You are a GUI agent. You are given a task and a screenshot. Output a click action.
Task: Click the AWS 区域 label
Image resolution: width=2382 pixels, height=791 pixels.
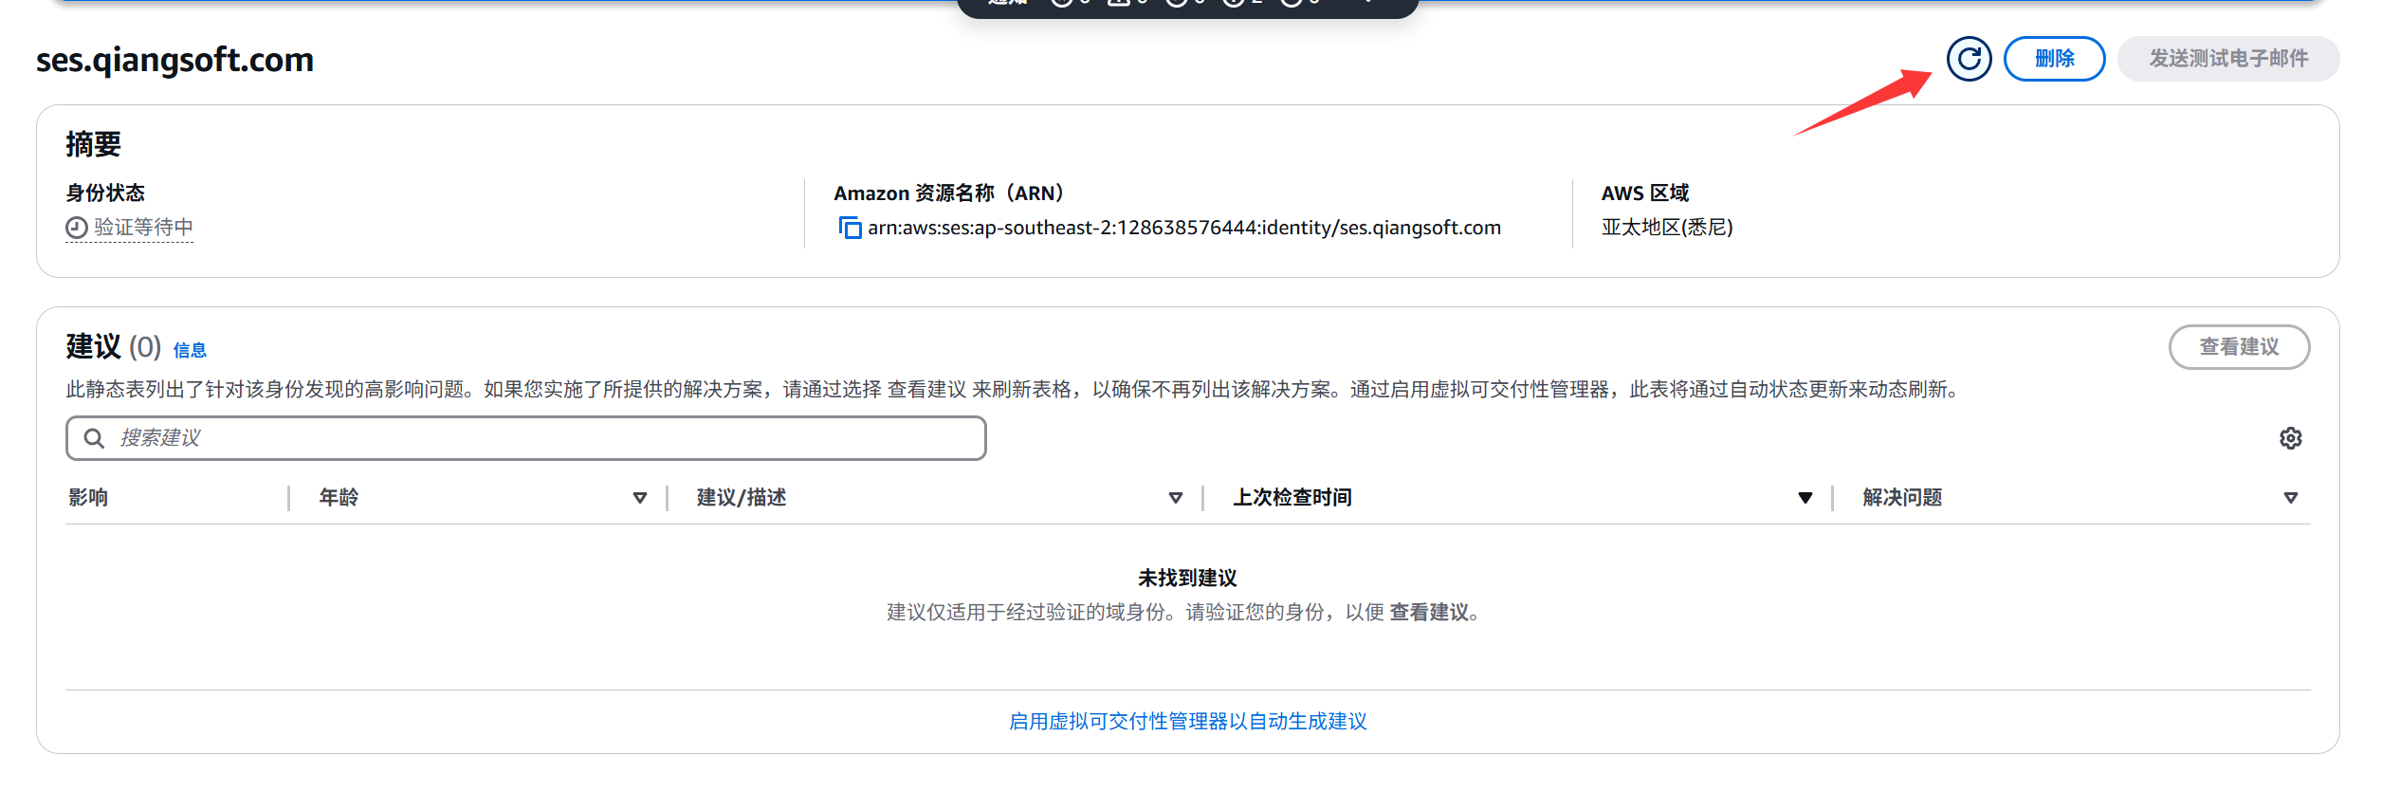point(1645,193)
